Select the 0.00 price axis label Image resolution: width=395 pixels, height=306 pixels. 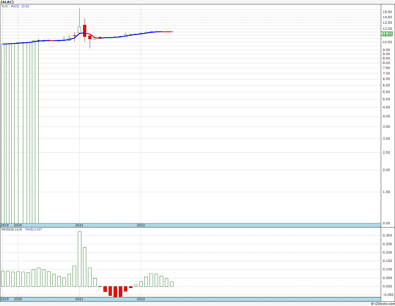pos(386,223)
